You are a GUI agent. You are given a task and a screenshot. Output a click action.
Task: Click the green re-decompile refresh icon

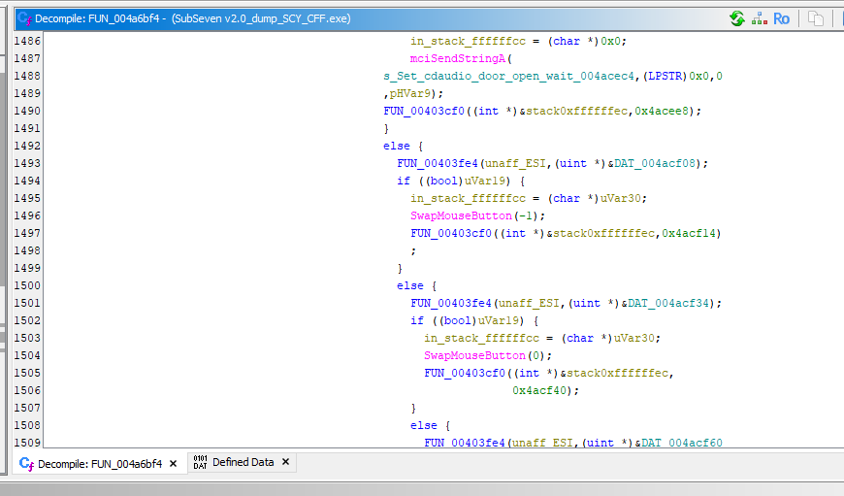(737, 18)
